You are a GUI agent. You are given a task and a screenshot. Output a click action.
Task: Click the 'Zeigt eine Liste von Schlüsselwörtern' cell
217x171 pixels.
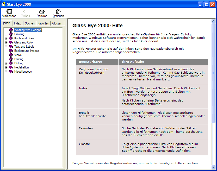[97, 75]
